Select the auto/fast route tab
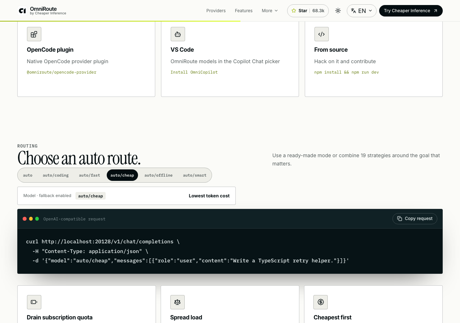460x323 pixels. [89, 175]
